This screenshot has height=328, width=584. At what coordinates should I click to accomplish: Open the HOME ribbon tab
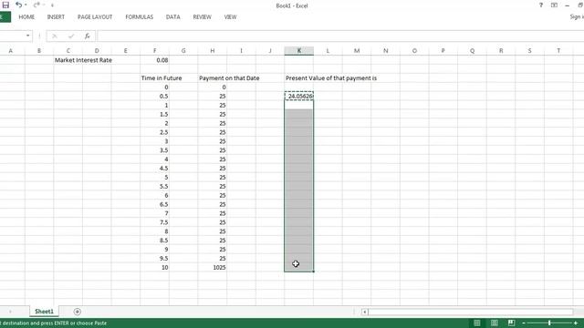[x=26, y=17]
